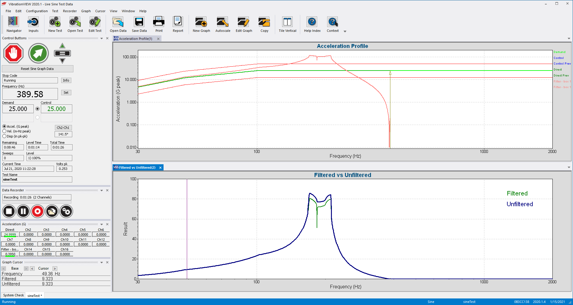The height and width of the screenshot is (305, 573).
Task: Select Vel. (m-Hz peak) radio button
Action: coord(4,131)
